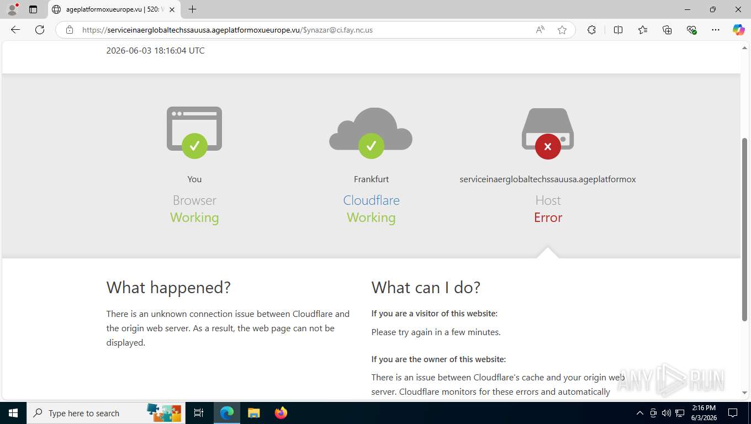Click 'If you are a visitor' text
Image resolution: width=751 pixels, height=424 pixels.
[x=434, y=313]
